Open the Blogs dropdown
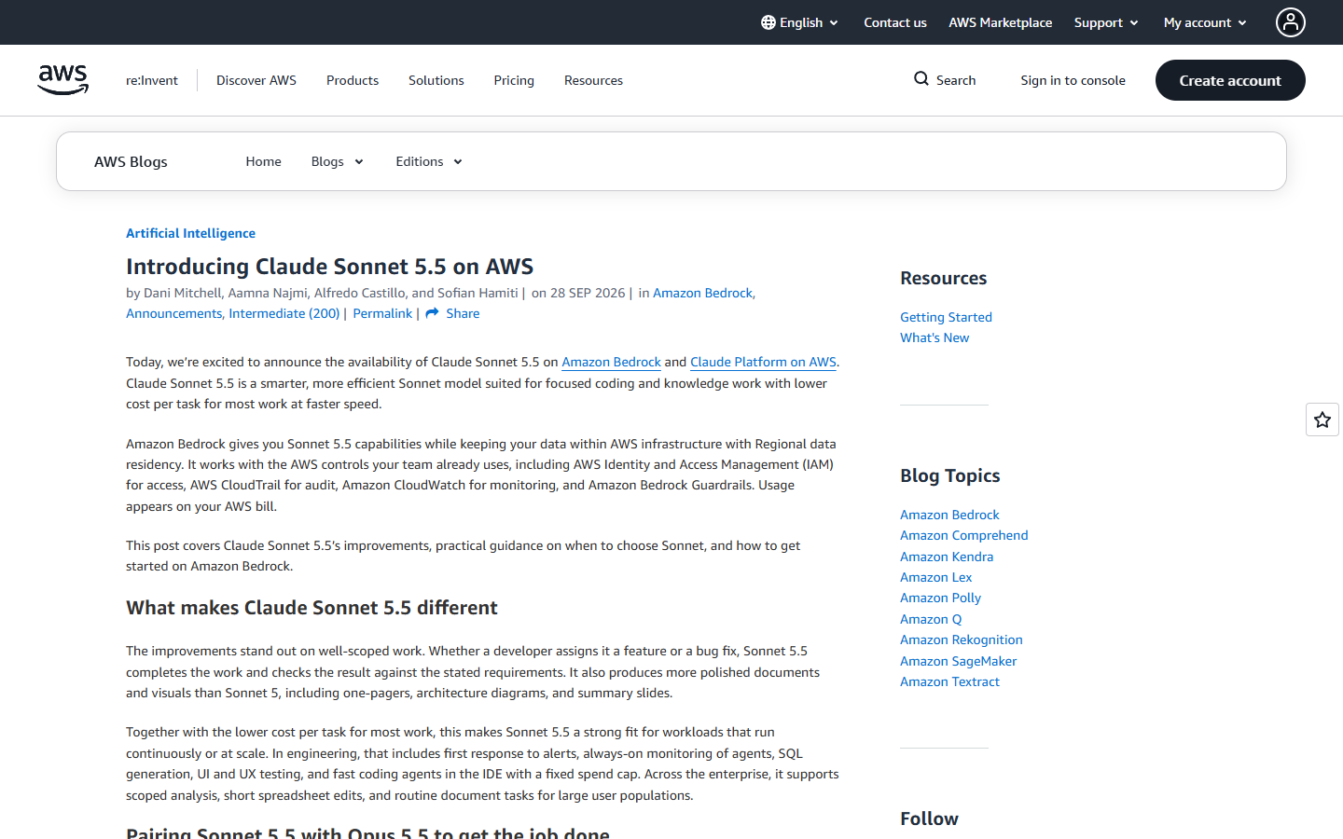 [337, 161]
